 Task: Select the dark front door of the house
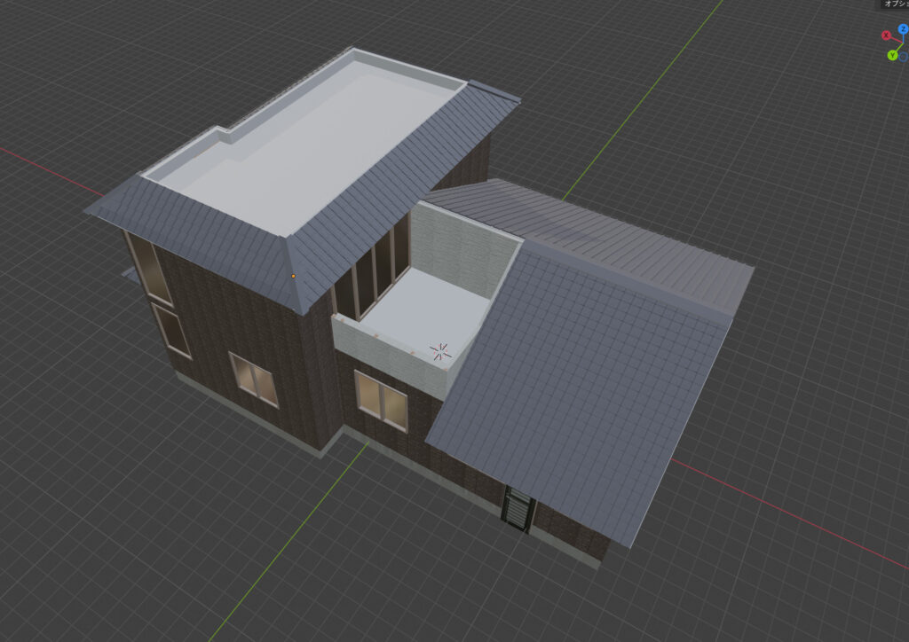pyautogui.click(x=518, y=511)
